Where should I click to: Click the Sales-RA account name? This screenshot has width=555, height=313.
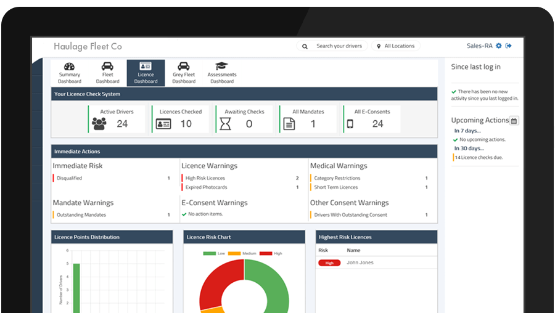click(x=479, y=46)
